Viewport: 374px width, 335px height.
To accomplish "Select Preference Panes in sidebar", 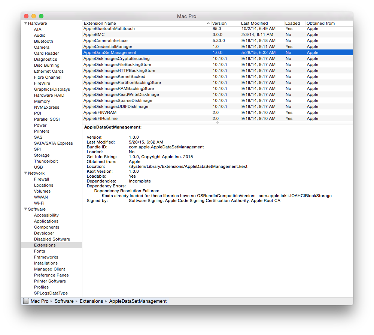I will tap(51, 275).
